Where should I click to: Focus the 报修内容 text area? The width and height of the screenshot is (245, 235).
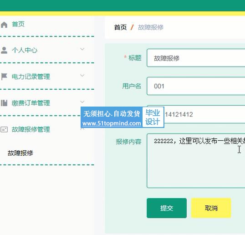click(x=196, y=161)
